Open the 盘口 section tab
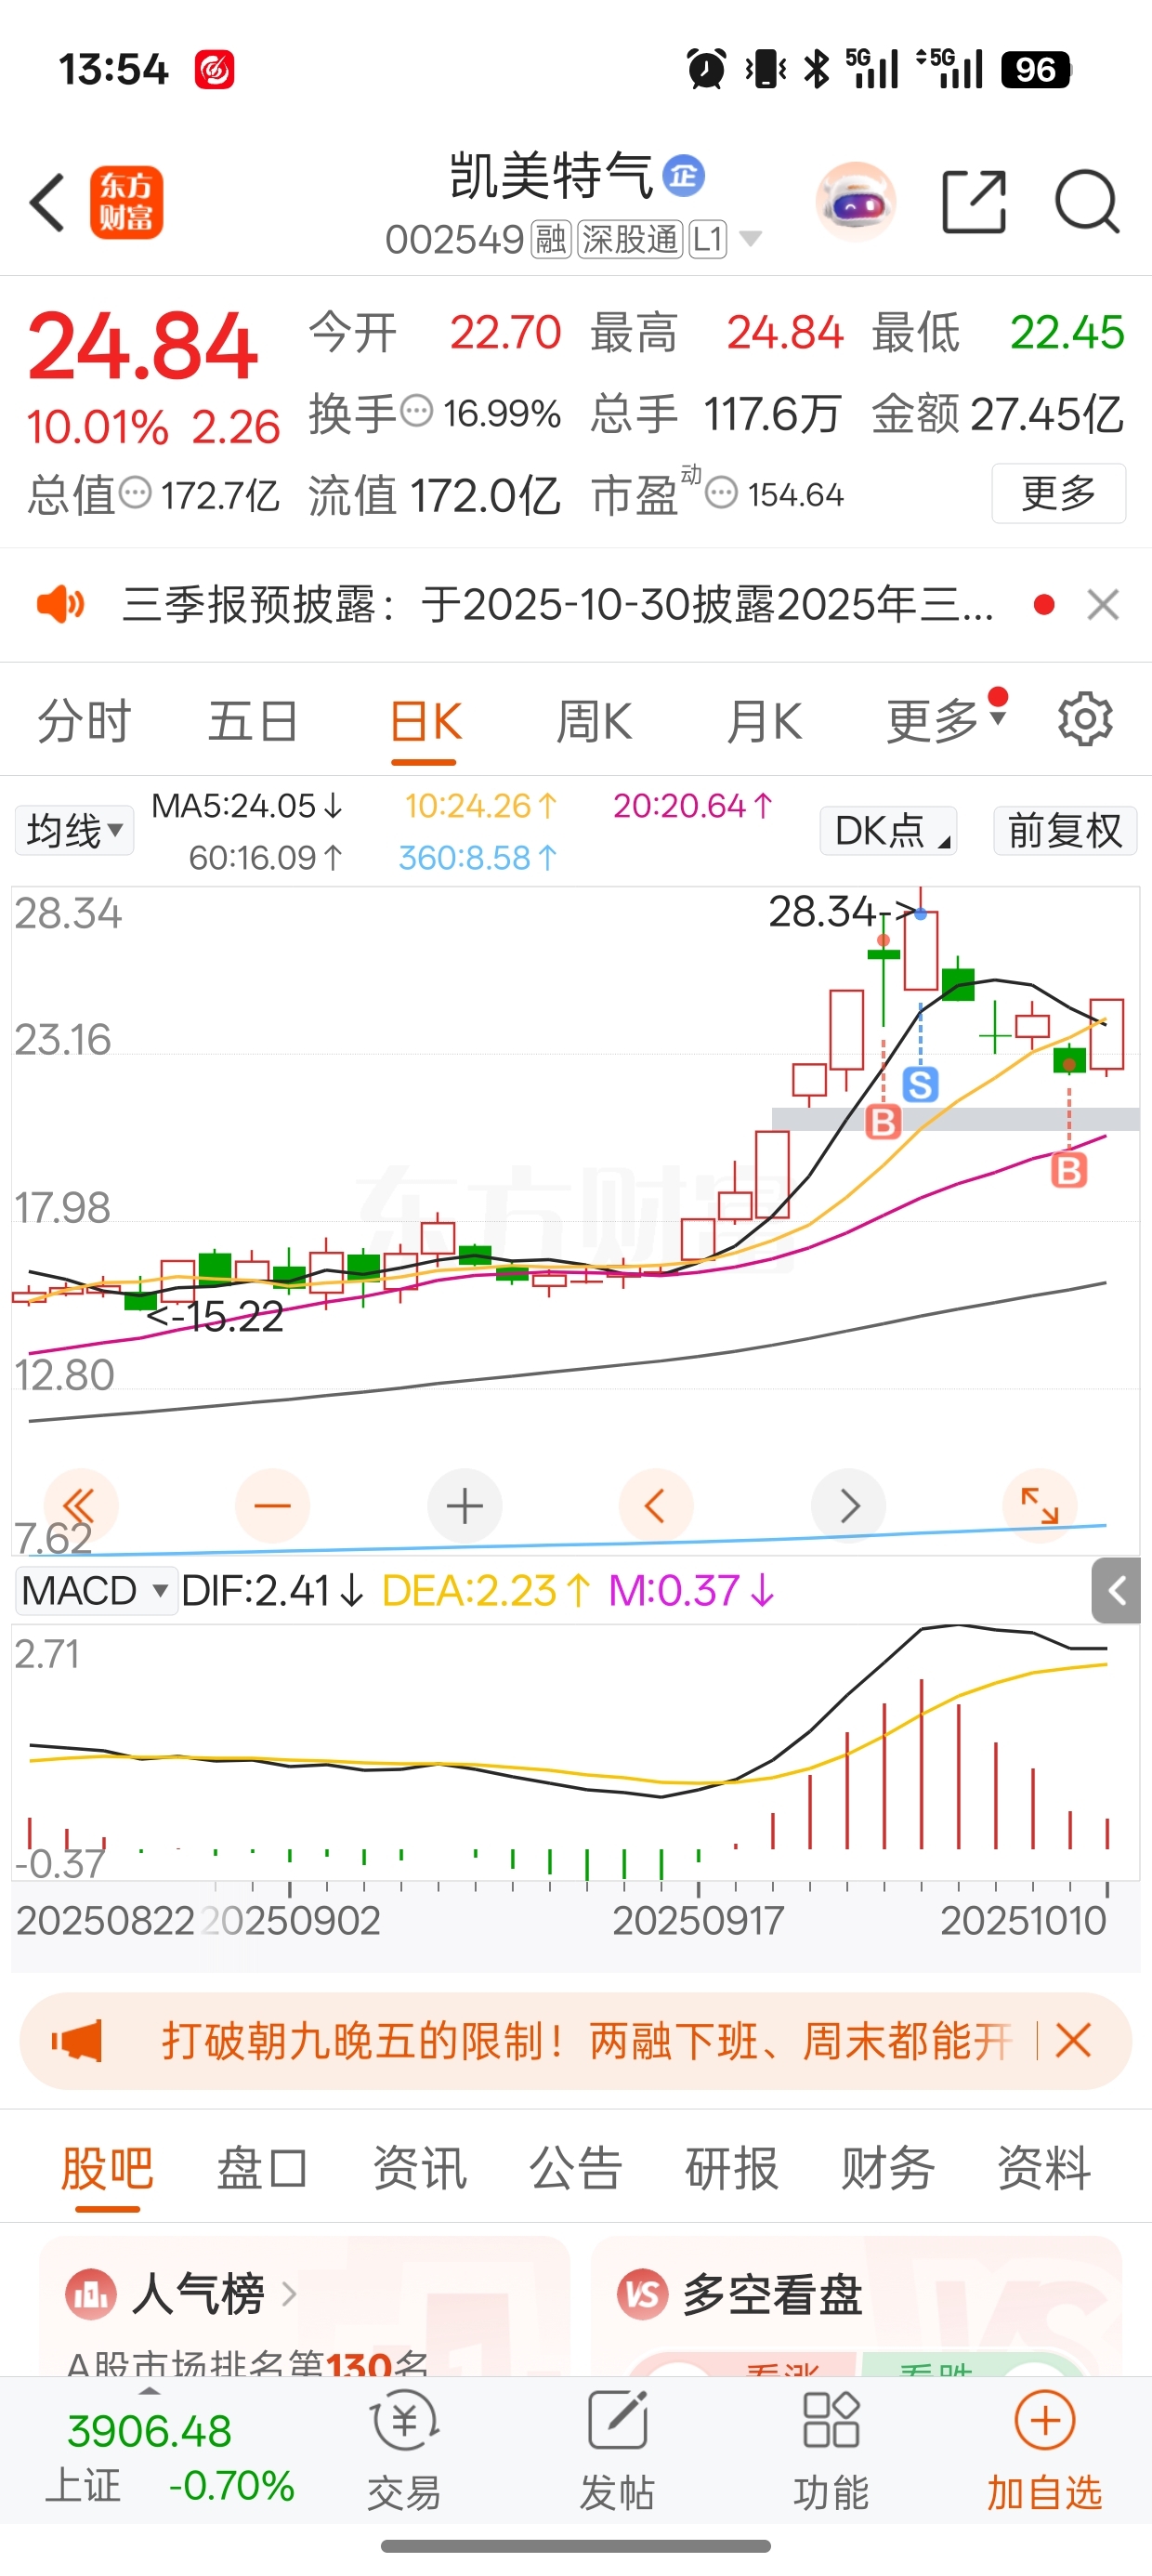The height and width of the screenshot is (2576, 1152). [262, 2170]
